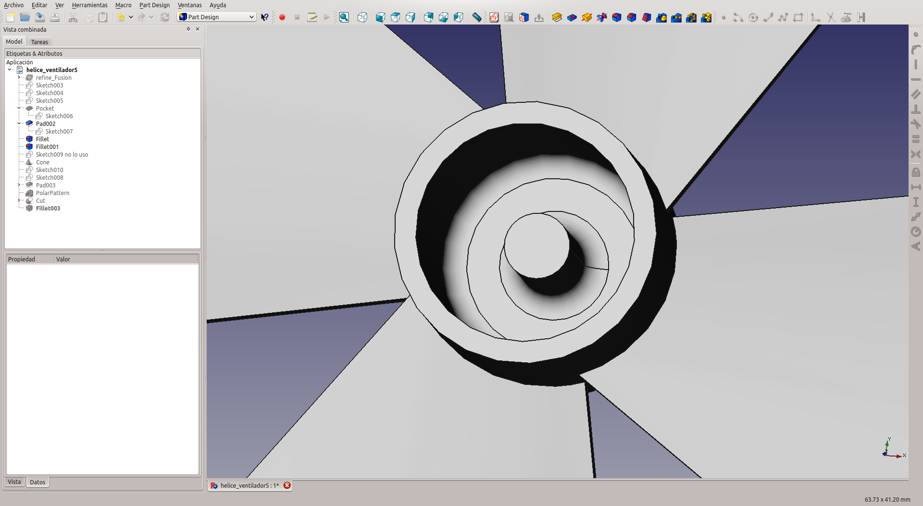Select the perpendicular constraint icon
The width and height of the screenshot is (923, 506).
(916, 109)
